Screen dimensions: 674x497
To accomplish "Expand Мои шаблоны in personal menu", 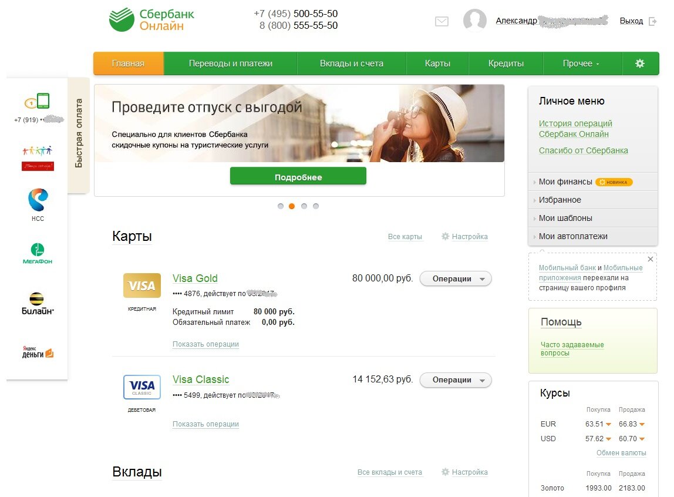I will click(x=593, y=218).
